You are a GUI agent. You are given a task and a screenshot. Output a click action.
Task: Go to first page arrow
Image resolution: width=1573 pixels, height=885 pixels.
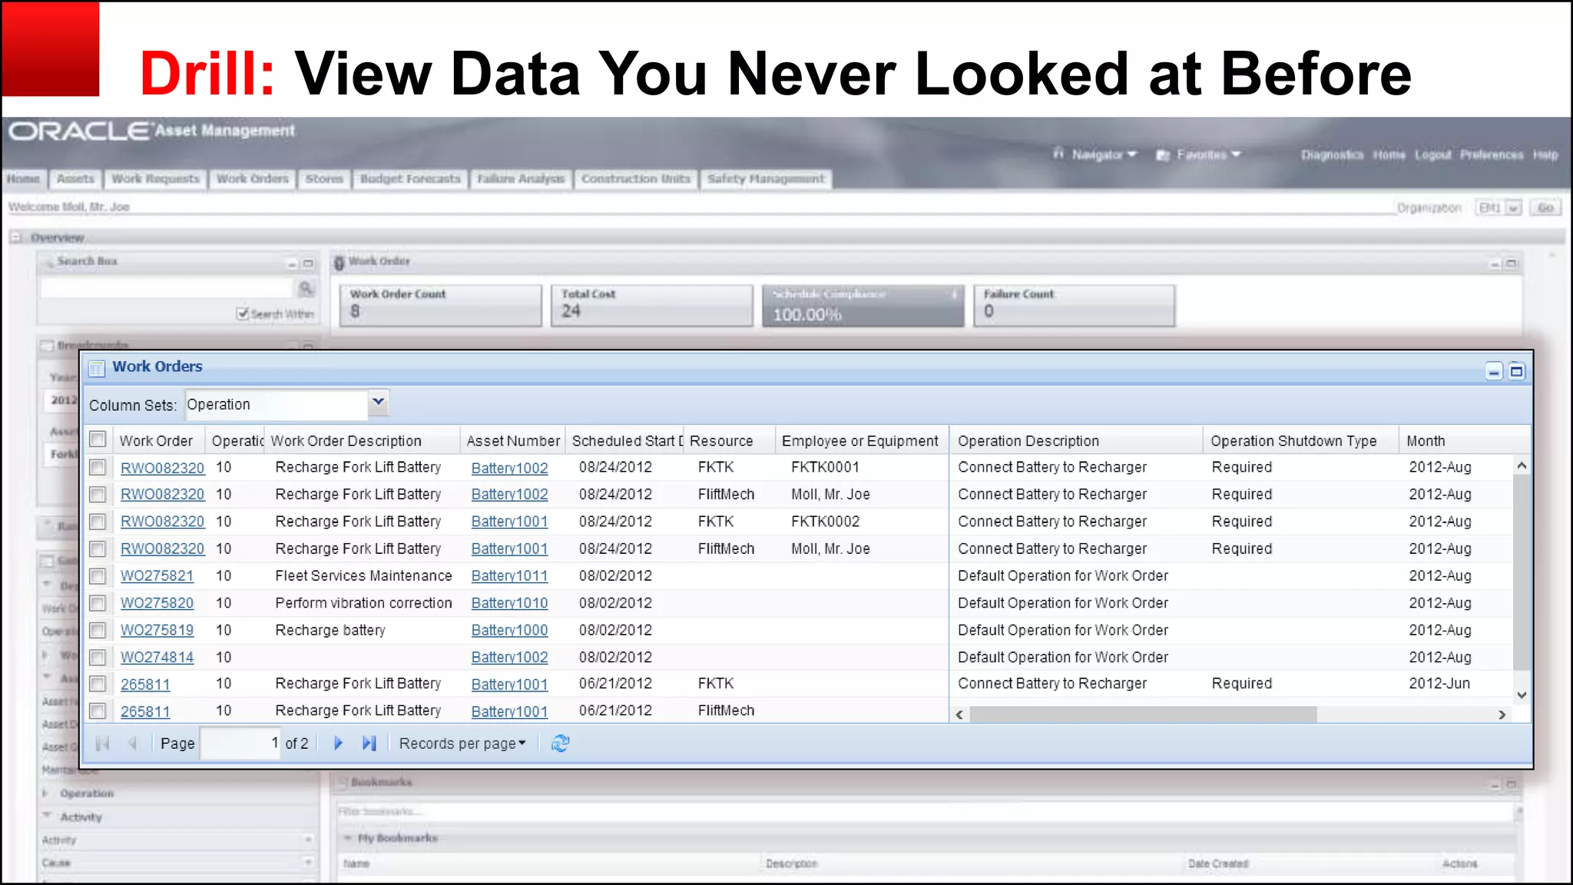(102, 743)
